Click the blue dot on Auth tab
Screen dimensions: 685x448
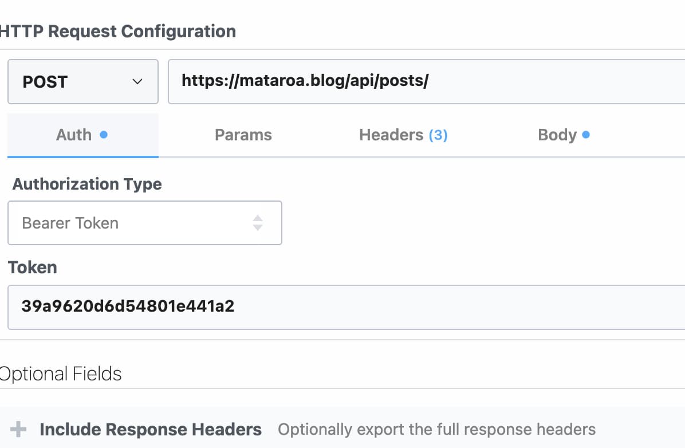(104, 135)
